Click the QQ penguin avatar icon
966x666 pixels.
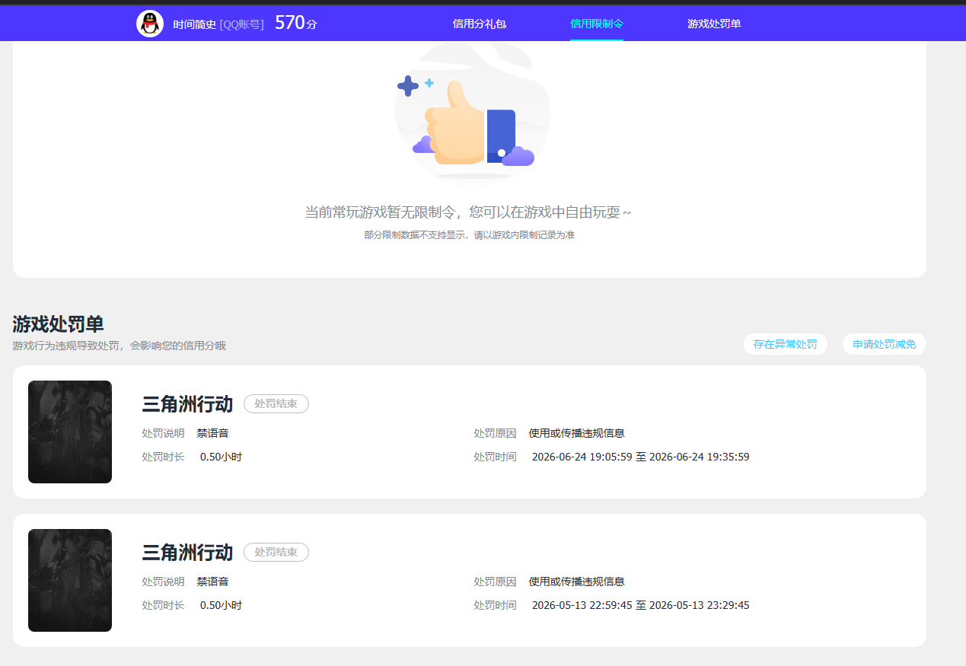tap(150, 24)
